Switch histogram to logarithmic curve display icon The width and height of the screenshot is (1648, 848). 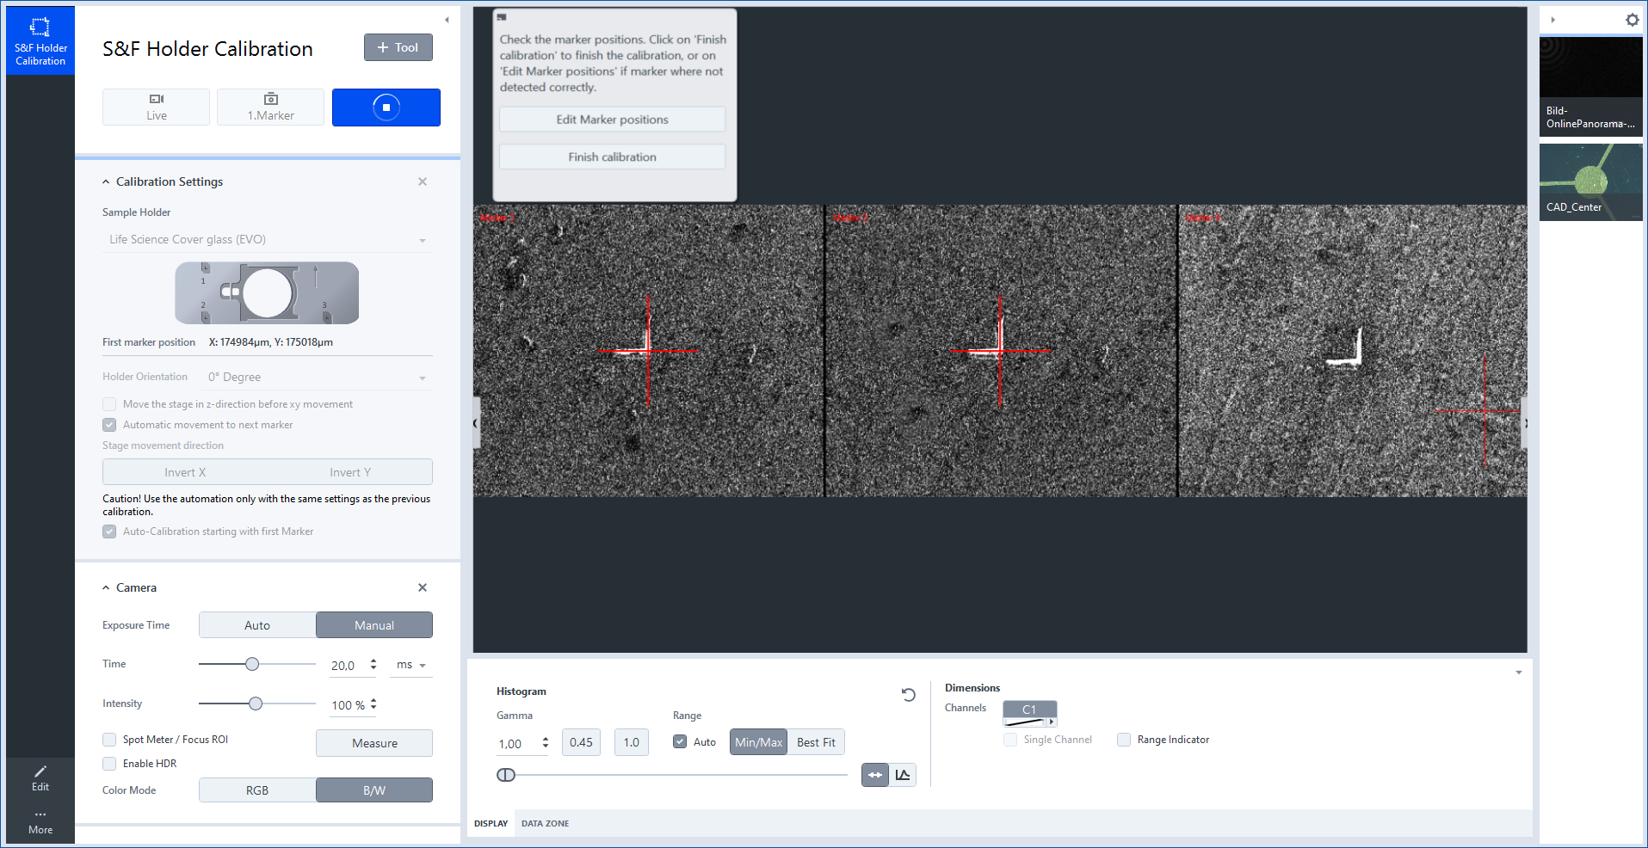point(902,774)
